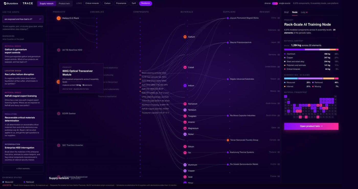Click the Aluminum 488 kg material row
The width and height of the screenshot is (358, 189).
(x=311, y=54)
